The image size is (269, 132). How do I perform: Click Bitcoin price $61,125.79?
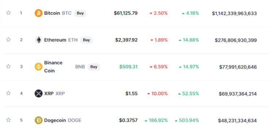(126, 13)
